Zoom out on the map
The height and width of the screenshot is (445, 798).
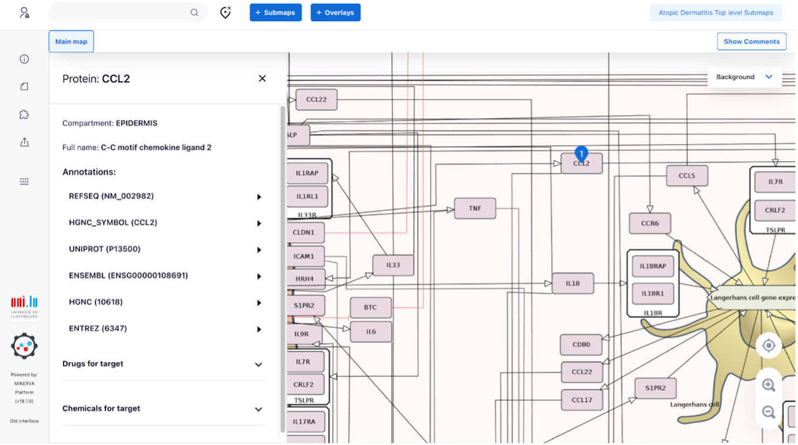[x=768, y=412]
